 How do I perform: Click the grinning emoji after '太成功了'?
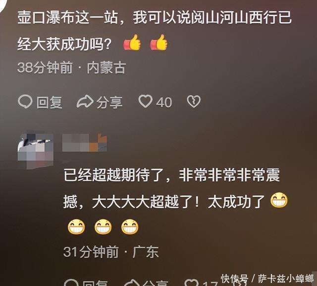(x=279, y=200)
